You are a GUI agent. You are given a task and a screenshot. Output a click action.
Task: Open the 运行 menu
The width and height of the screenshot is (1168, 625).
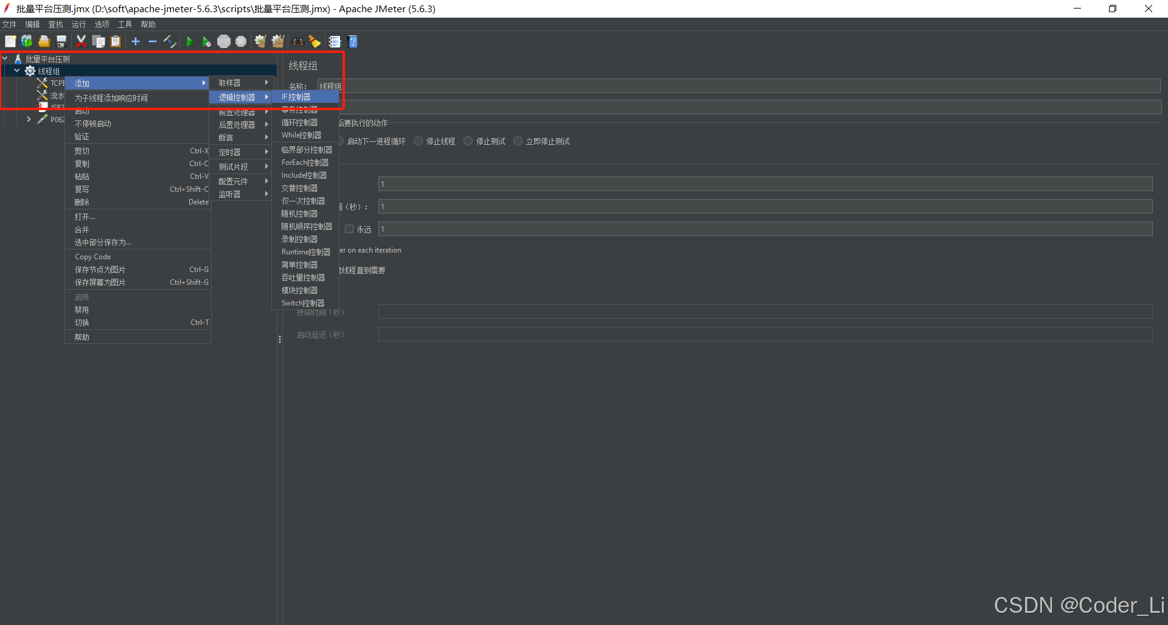click(78, 24)
